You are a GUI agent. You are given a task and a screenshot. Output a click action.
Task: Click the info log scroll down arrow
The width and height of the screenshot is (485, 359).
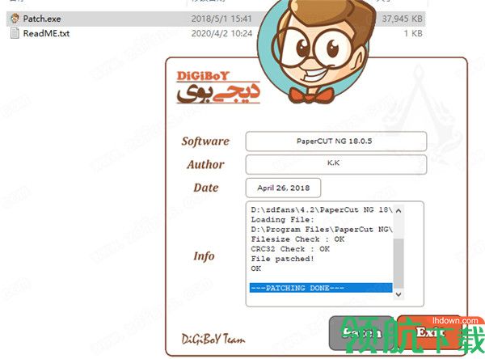tap(399, 294)
